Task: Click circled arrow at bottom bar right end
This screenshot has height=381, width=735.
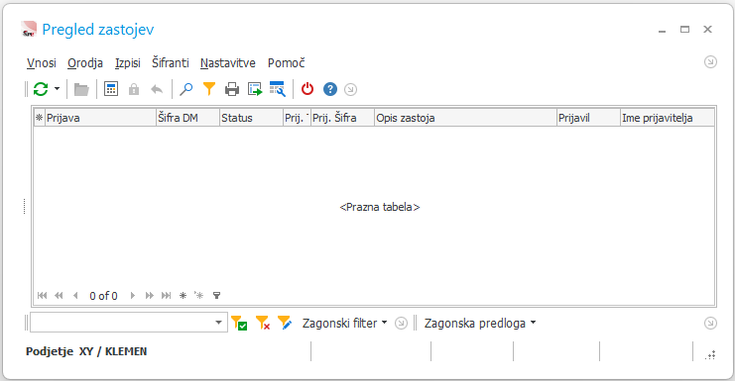Action: (710, 323)
